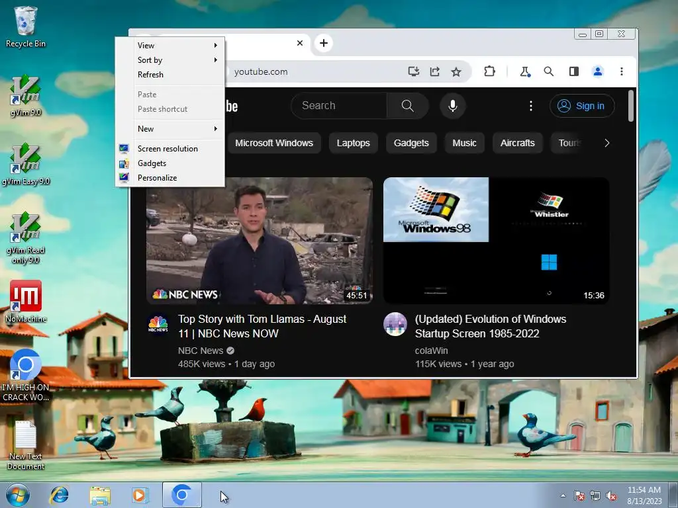Viewport: 678px width, 508px height.
Task: Choose Refresh from the context menu
Action: (x=170, y=75)
